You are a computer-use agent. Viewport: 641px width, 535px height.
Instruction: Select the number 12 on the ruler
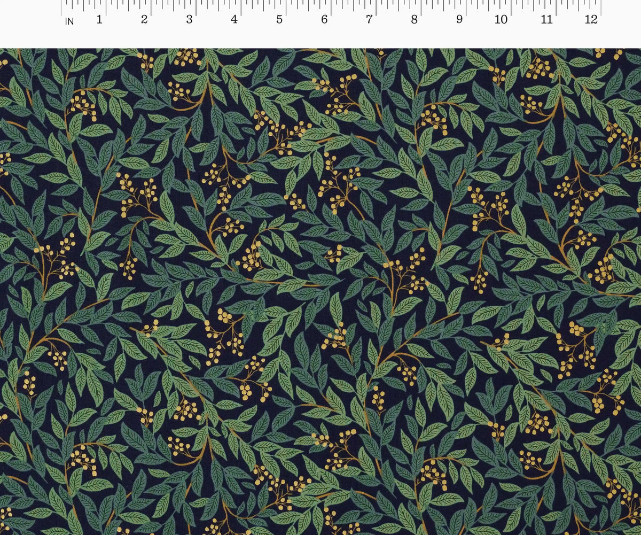click(x=591, y=20)
